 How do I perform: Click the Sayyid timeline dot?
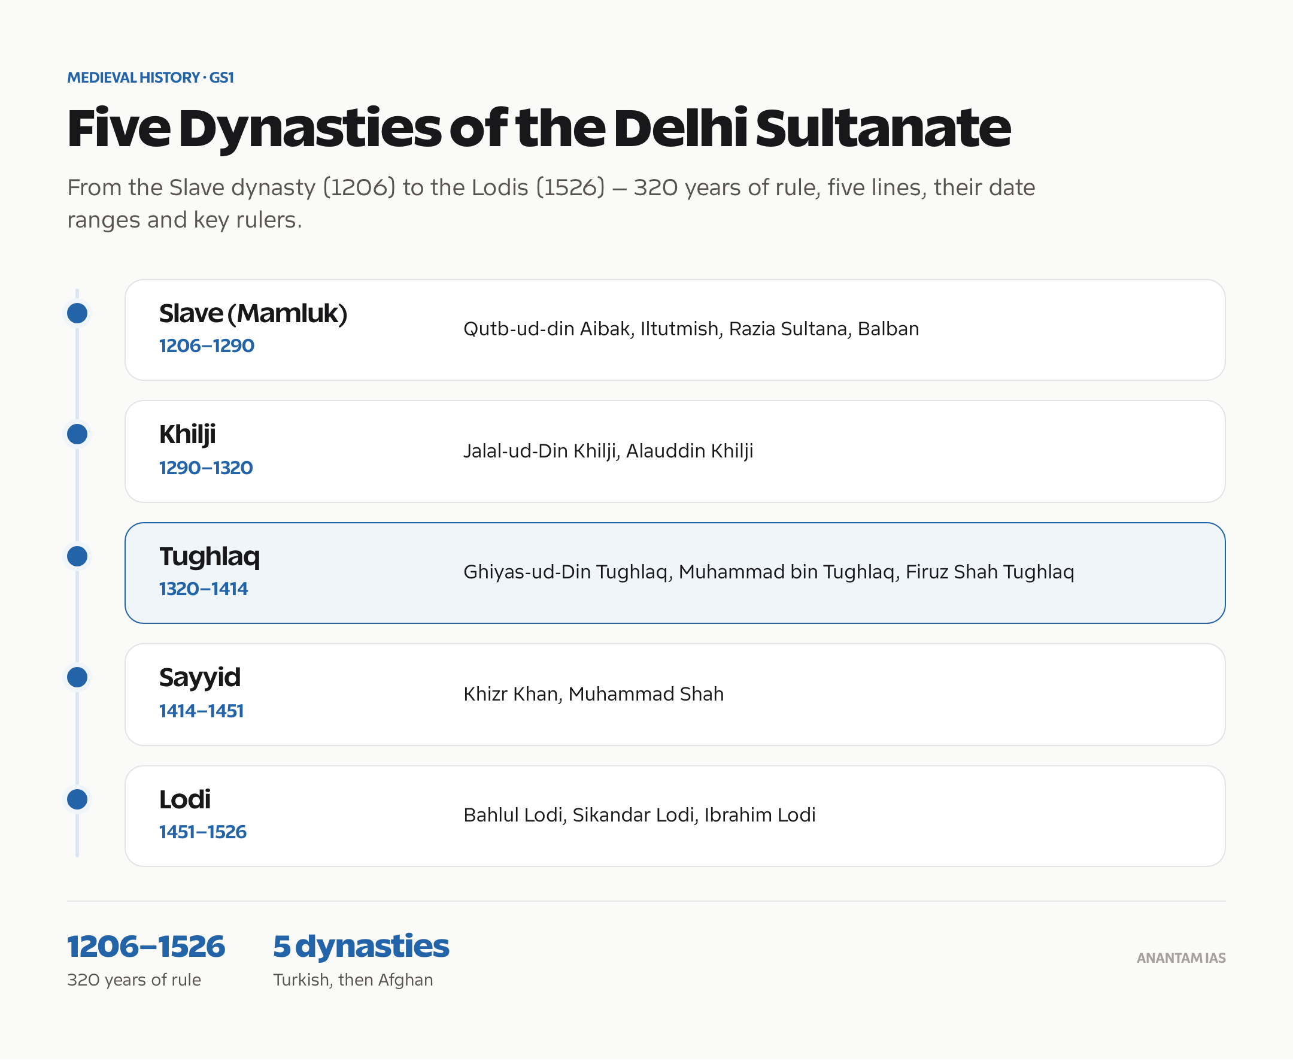click(x=77, y=677)
